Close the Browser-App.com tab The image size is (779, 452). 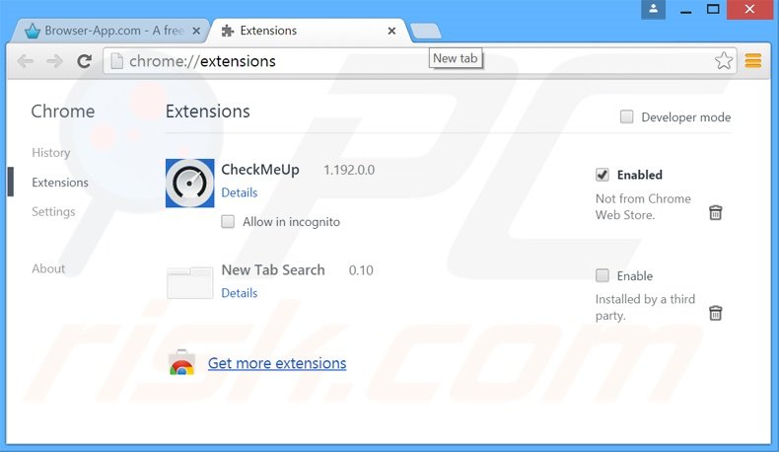pyautogui.click(x=196, y=31)
